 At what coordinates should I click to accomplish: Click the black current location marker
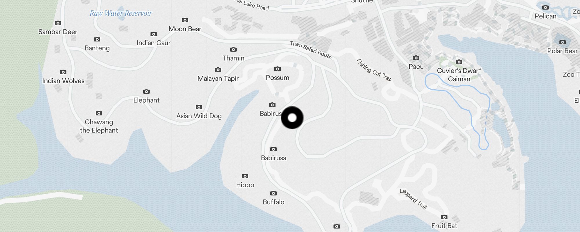(x=292, y=118)
